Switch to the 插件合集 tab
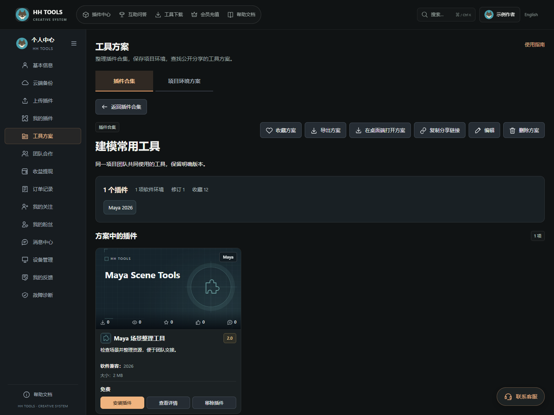Screen dimensions: 554x415 pos(124,81)
